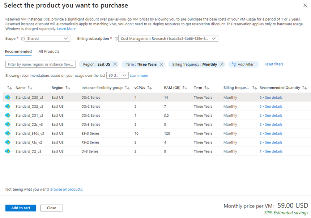The width and height of the screenshot is (311, 218).
Task: Open the Learn More link about reservations
Action: pos(67,29)
